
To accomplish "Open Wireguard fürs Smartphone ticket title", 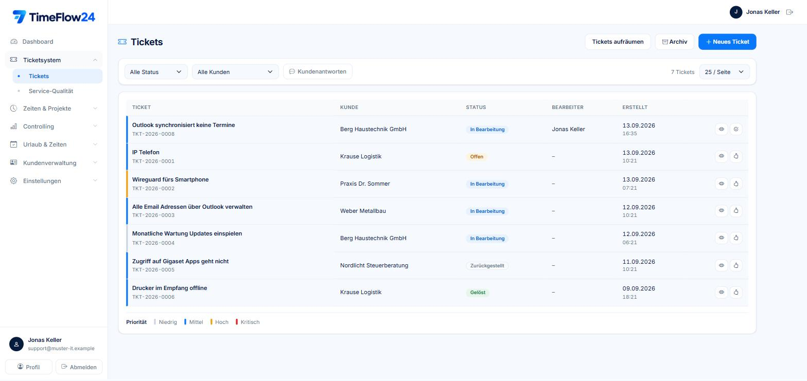I will [x=170, y=179].
